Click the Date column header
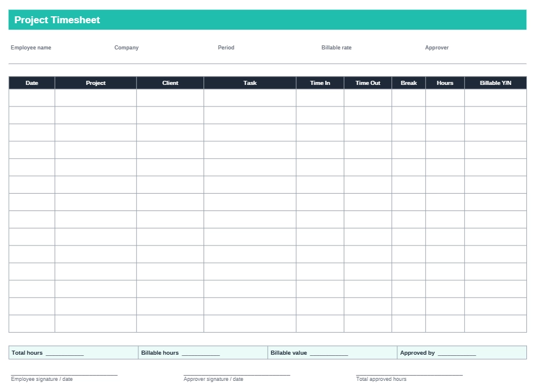Viewport: 538px width, 389px height. point(32,83)
